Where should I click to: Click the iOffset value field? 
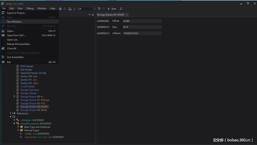coord(142,21)
